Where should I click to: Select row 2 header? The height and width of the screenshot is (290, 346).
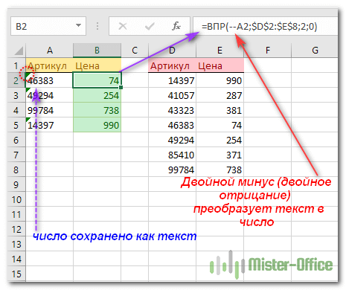pos(16,80)
